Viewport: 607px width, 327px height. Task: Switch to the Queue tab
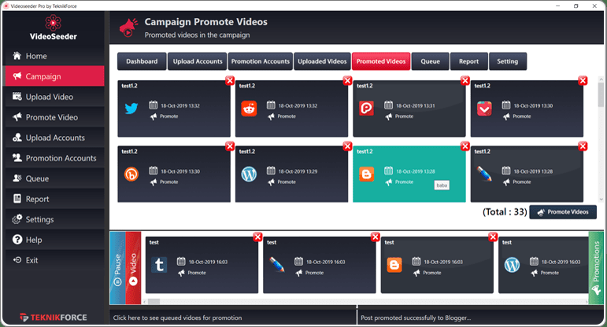430,61
